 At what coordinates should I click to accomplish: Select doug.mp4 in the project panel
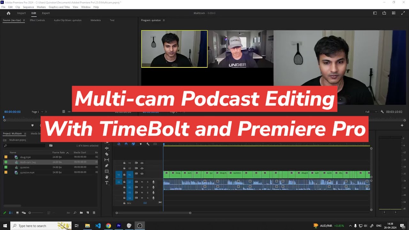(x=25, y=157)
